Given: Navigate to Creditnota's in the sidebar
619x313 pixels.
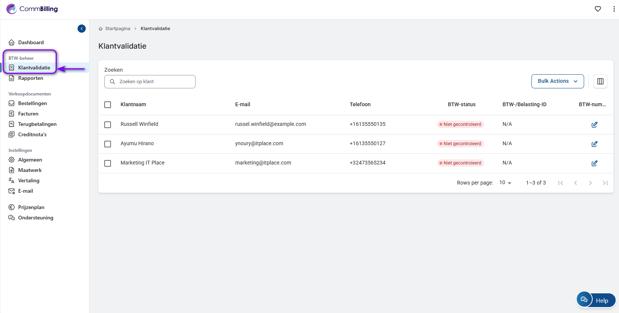Looking at the screenshot, I should point(32,134).
